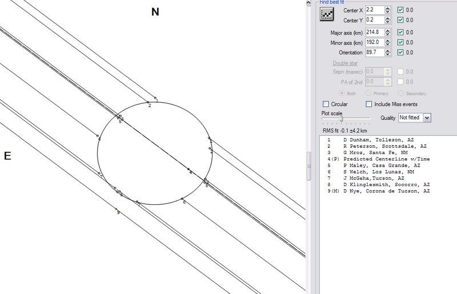Enable Include Miss events checkbox
Viewport: 457px width, 294px height.
pyautogui.click(x=368, y=104)
